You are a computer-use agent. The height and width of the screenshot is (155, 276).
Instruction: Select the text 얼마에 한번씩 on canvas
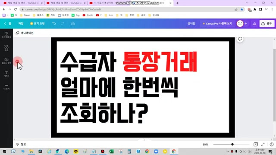(x=119, y=87)
